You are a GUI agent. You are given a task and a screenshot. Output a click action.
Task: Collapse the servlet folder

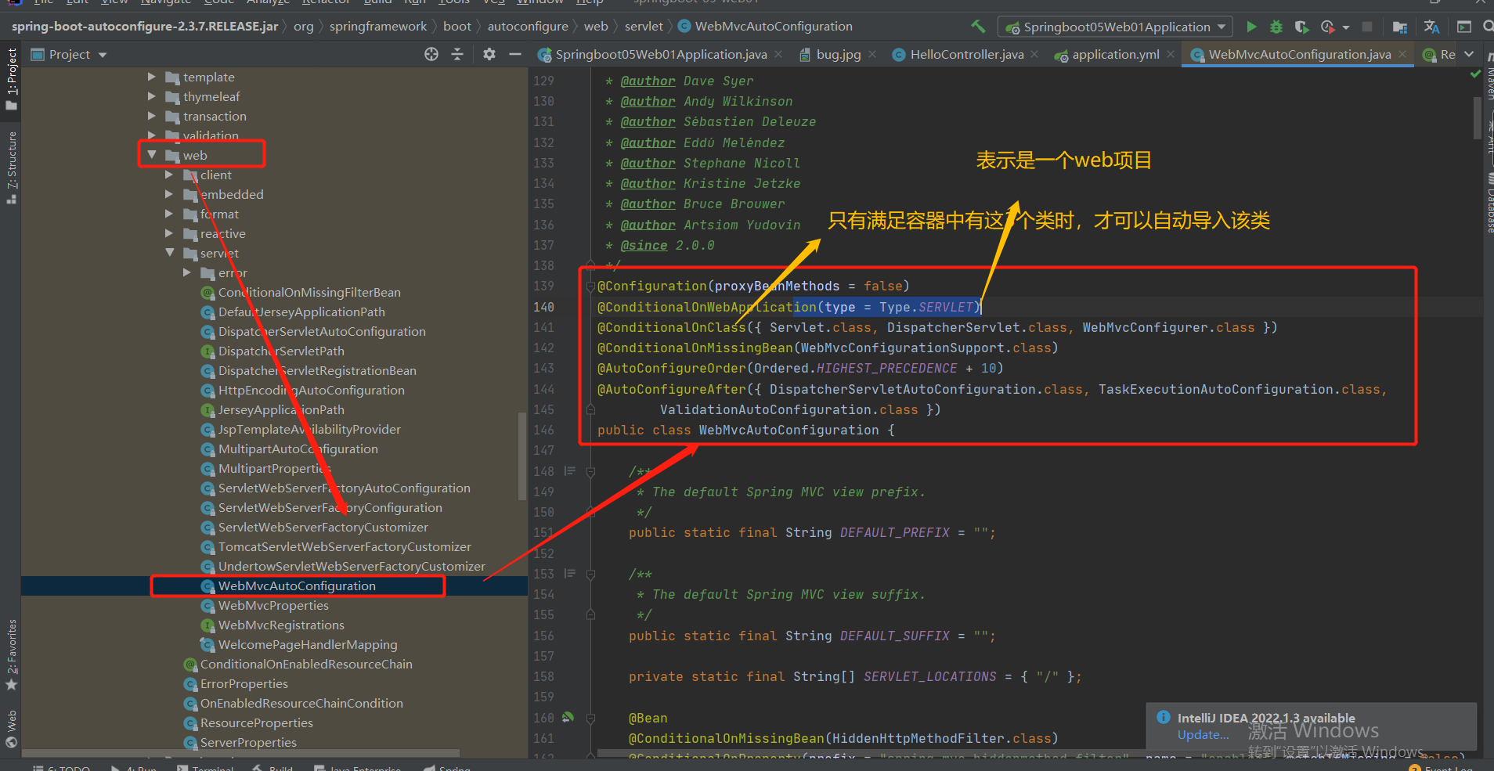[x=169, y=253]
